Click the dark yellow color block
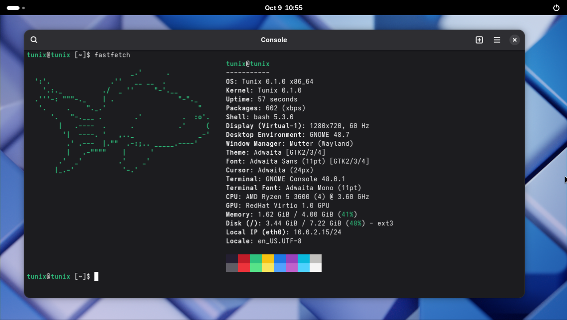This screenshot has height=320, width=567. tap(268, 259)
